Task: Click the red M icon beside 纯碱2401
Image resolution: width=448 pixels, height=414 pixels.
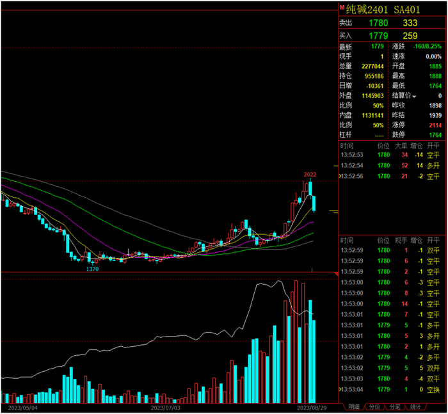Action: (x=342, y=8)
